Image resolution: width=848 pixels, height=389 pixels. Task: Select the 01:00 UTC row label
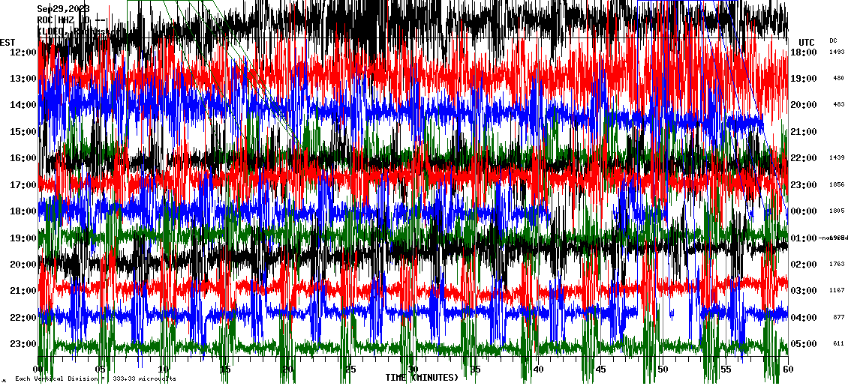click(803, 238)
